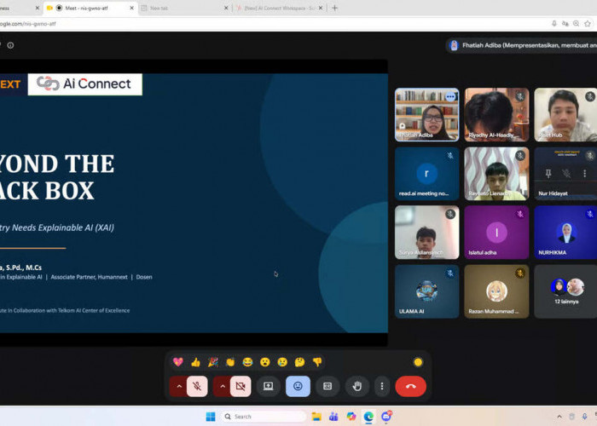Turn on the camera in Meet
This screenshot has width=597, height=426.
coord(241,387)
